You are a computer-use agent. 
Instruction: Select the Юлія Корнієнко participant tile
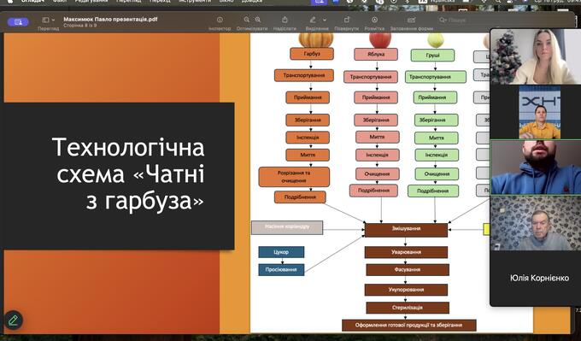[x=536, y=278]
